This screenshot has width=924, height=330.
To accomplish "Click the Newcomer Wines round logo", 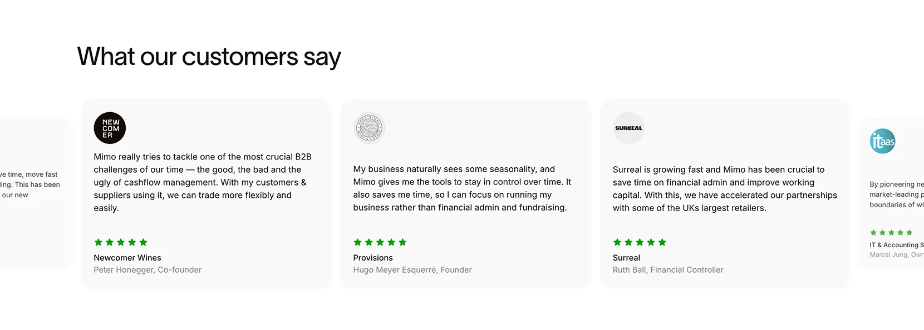I will [110, 128].
